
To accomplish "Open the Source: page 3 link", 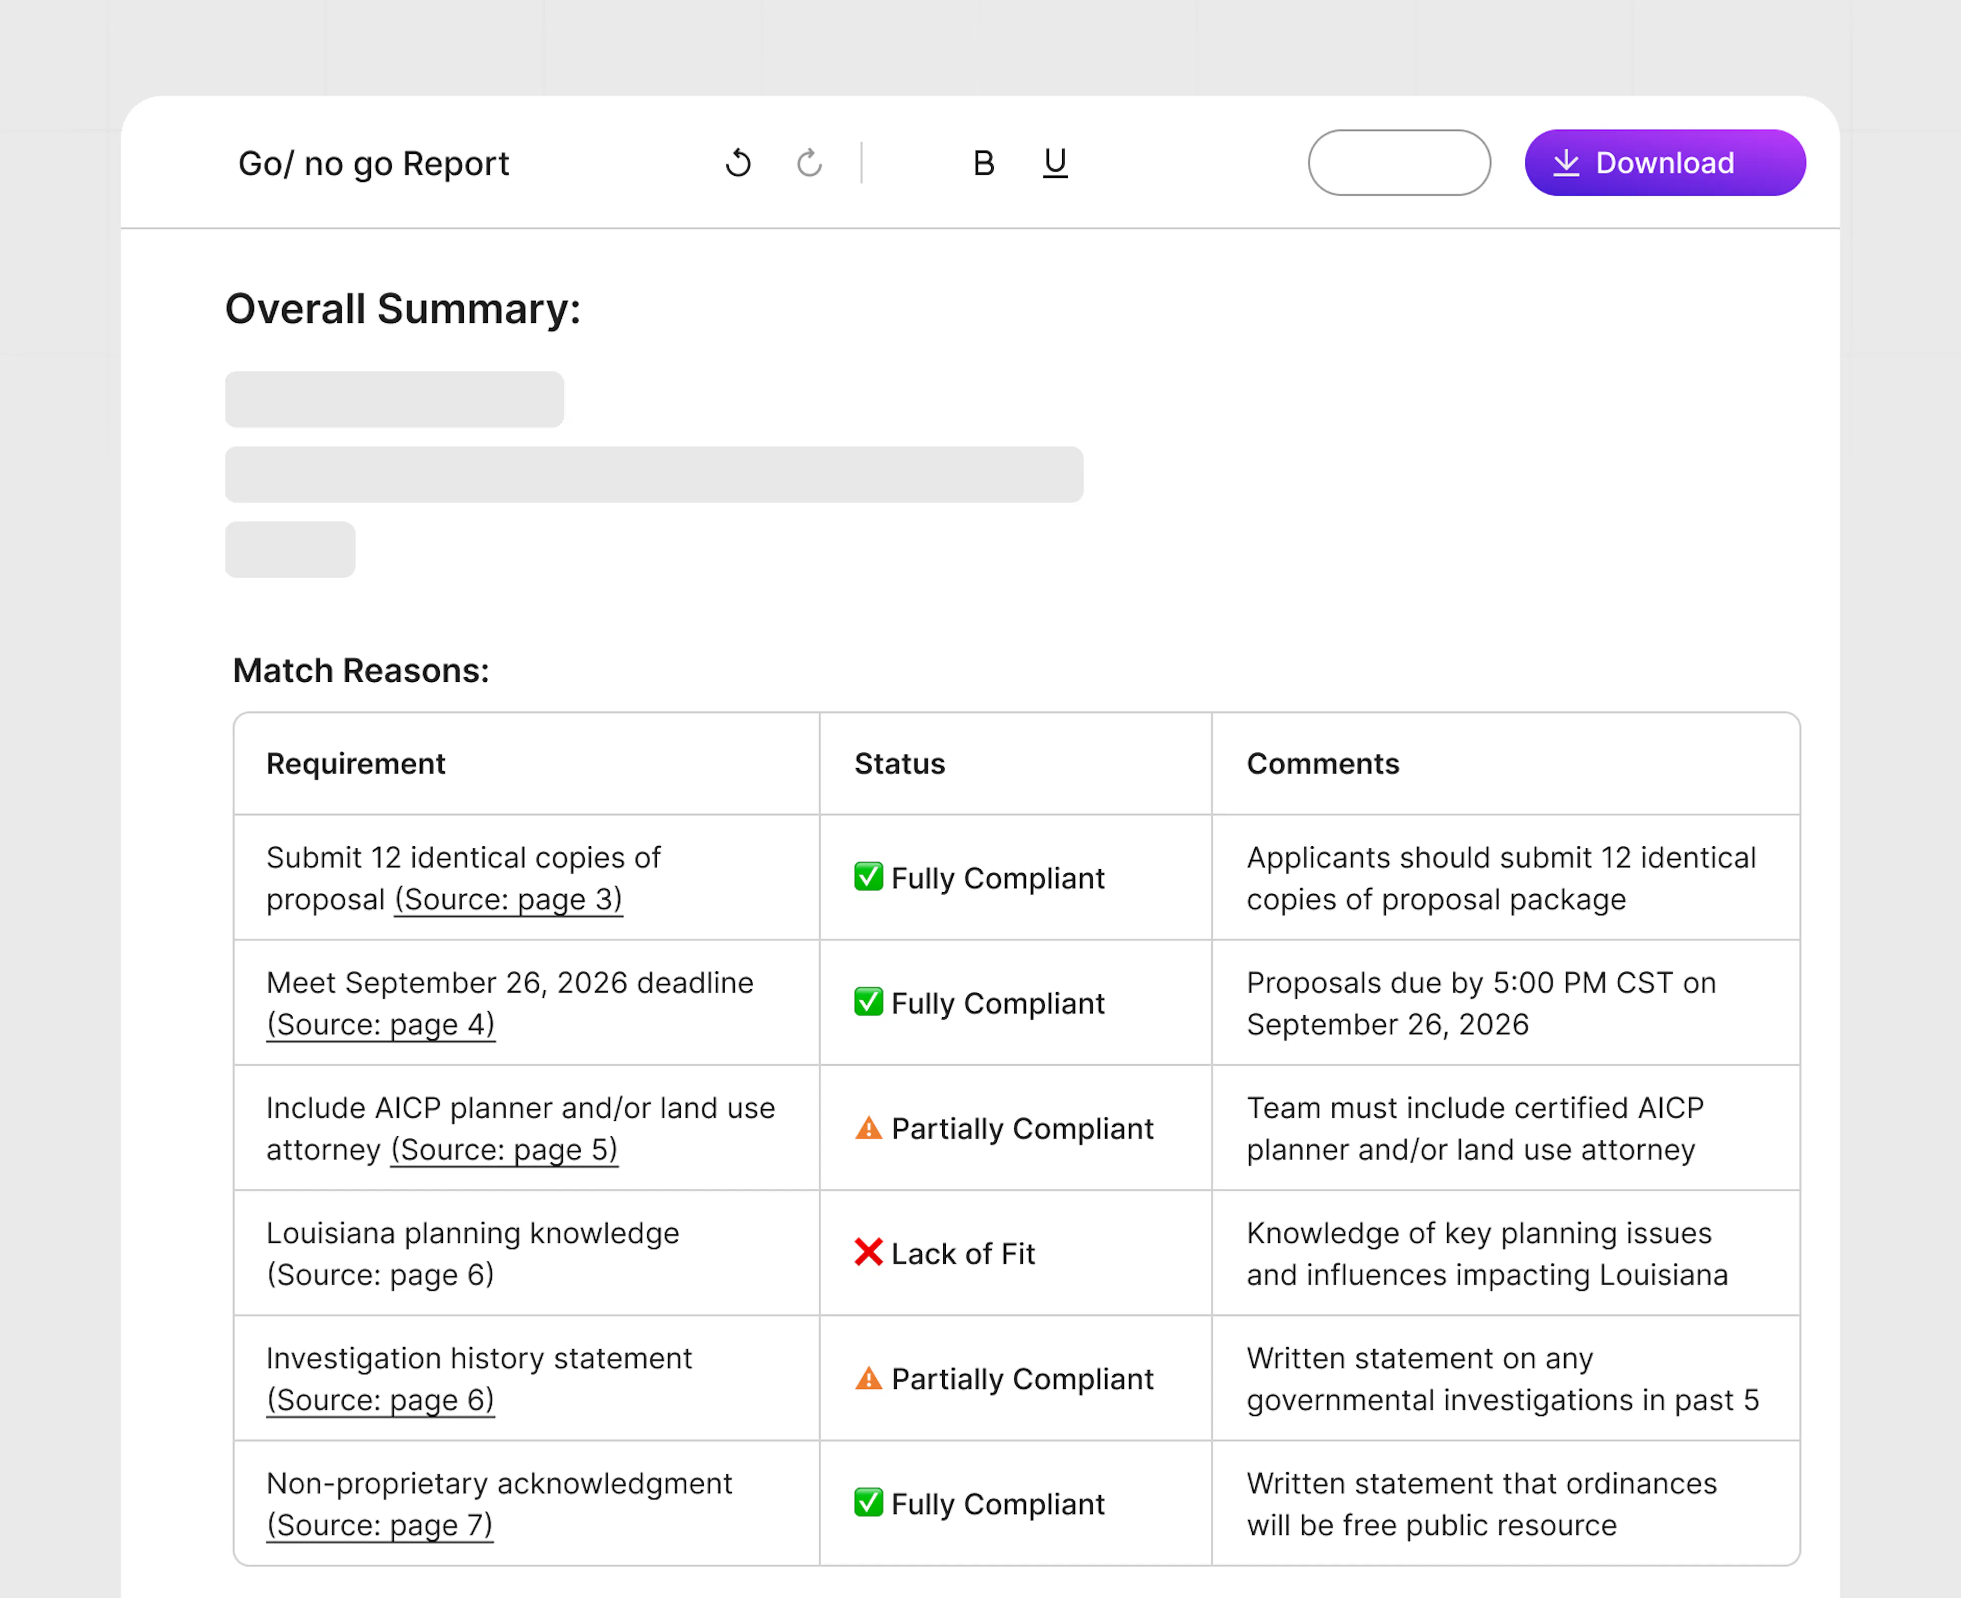I will click(508, 899).
